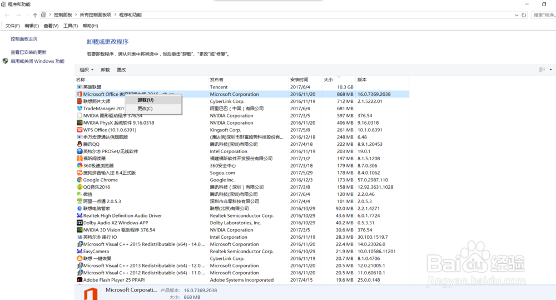
Task: Click the 英特尔 PROSet wireless icon
Action: point(80,151)
